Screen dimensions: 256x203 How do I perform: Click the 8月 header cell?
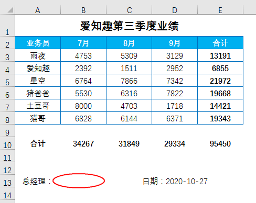[129, 43]
